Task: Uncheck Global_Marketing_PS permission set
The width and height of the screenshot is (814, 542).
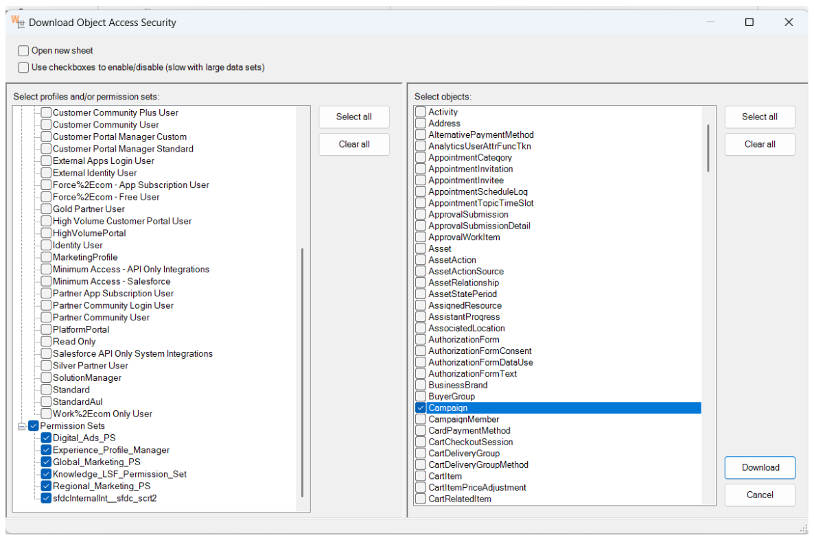Action: [46, 462]
